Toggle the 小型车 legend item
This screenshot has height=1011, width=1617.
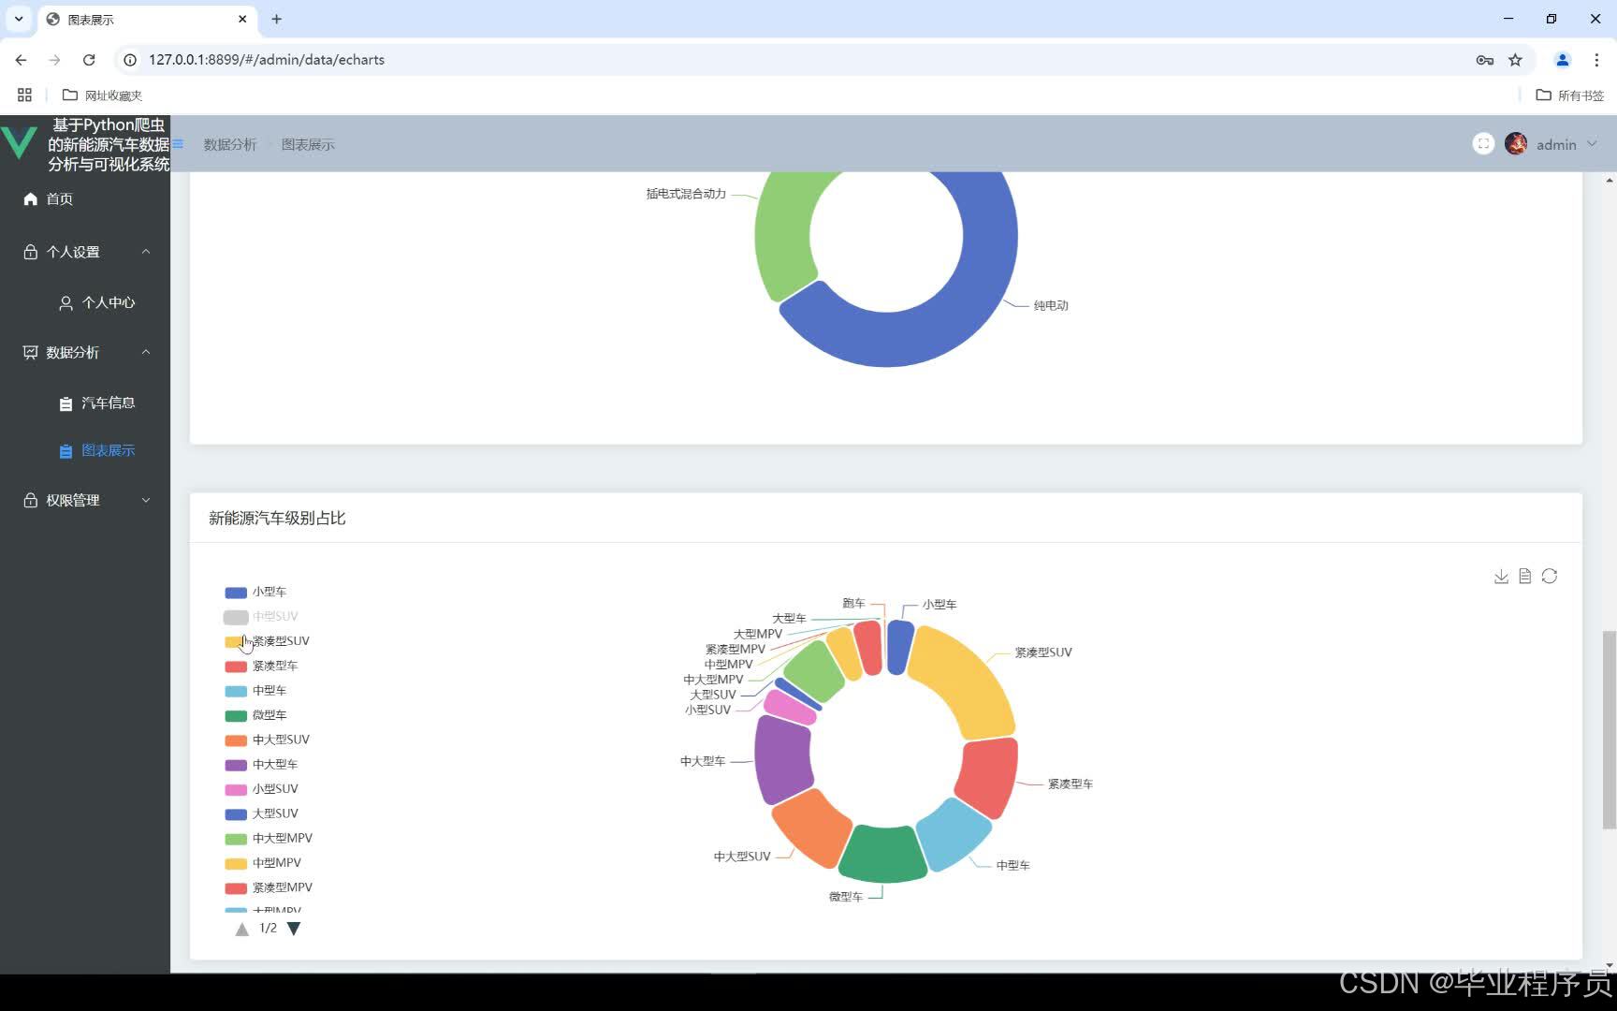[x=255, y=592]
